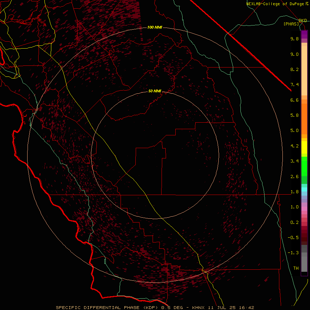
Task: Select the 0.2 value on the color scale
Action: pyautogui.click(x=294, y=223)
